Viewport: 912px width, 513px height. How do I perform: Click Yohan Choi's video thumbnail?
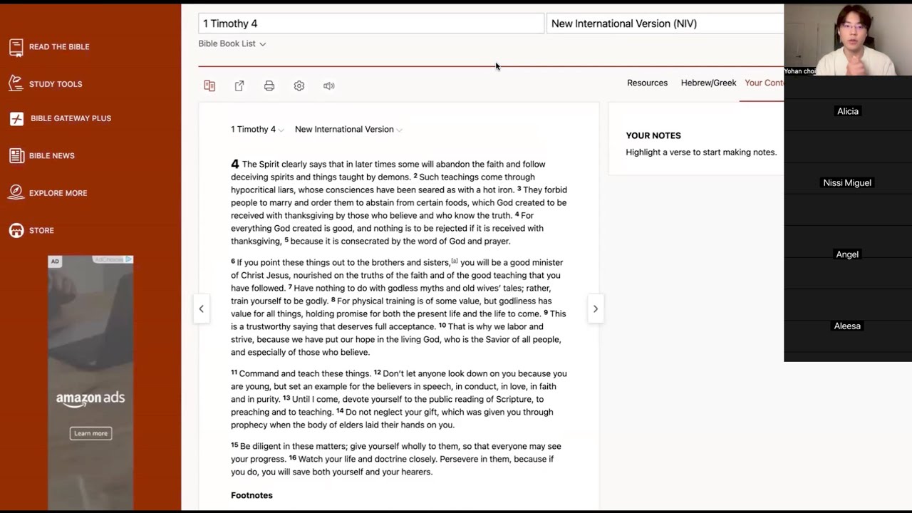[848, 39]
